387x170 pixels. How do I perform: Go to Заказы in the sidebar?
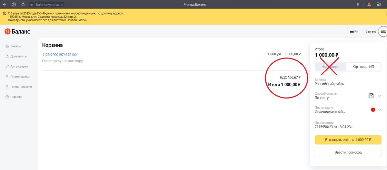tap(15, 46)
